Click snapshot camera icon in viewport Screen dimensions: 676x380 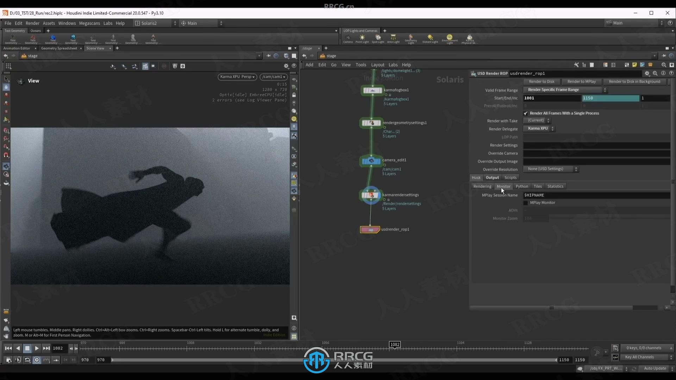coord(294,318)
